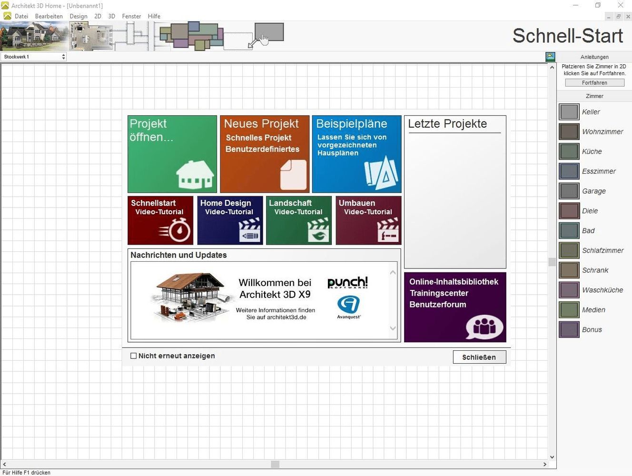Select the Wohnzimmer room swatch

(x=569, y=131)
